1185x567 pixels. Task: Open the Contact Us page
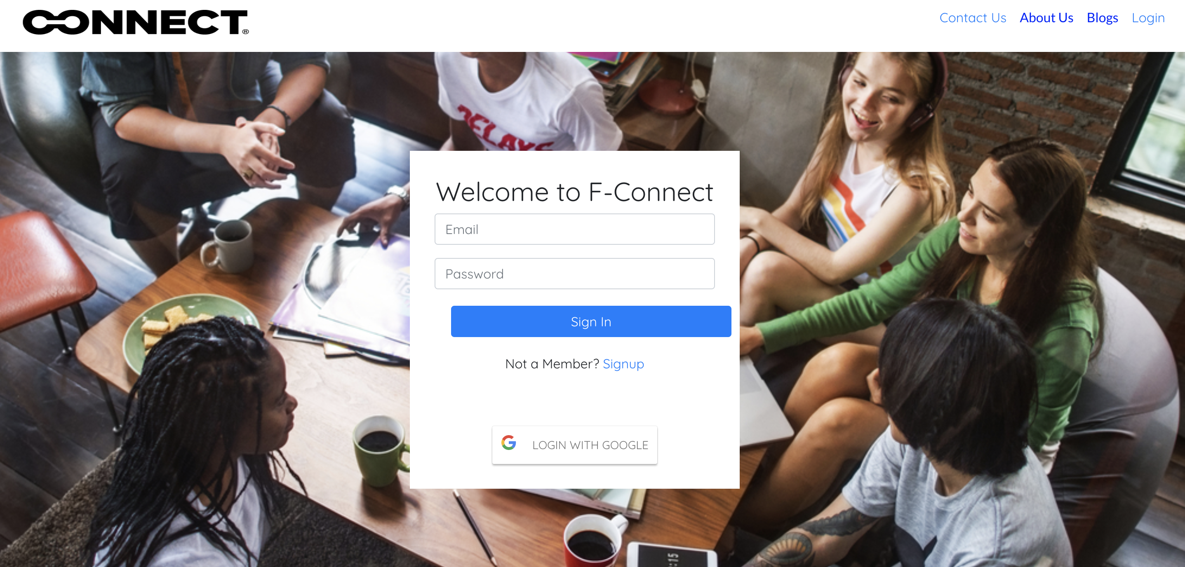(973, 17)
